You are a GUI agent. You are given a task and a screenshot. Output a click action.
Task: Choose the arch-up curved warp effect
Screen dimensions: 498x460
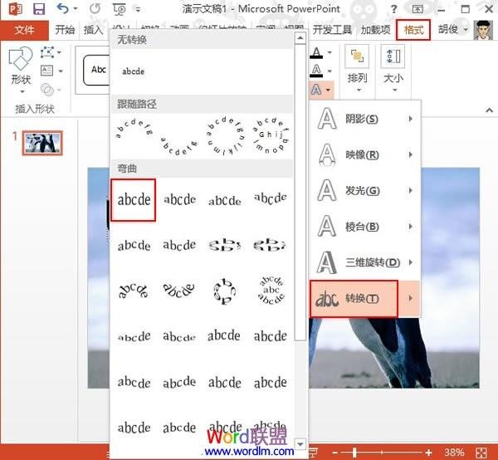tap(134, 291)
